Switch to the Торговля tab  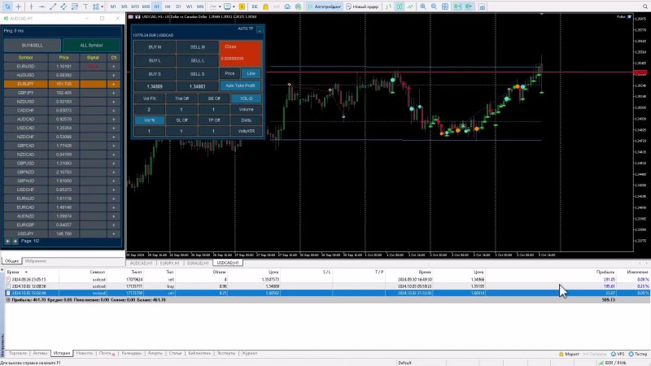[17, 353]
